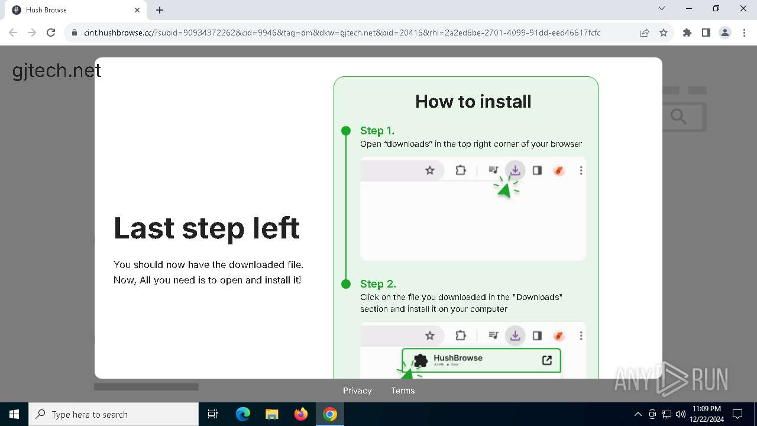
Task: View site information lock icon
Action: pos(75,33)
